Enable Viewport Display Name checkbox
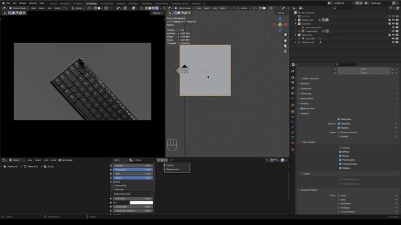 [338, 196]
